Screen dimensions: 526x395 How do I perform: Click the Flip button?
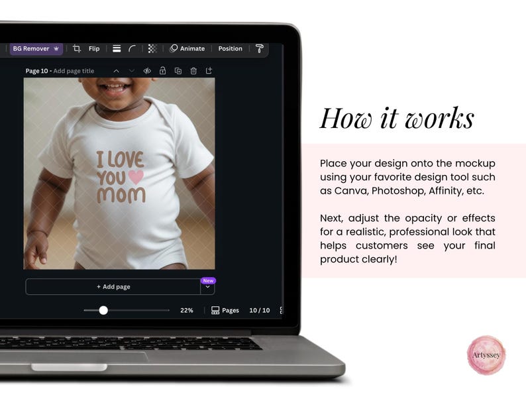(x=94, y=48)
